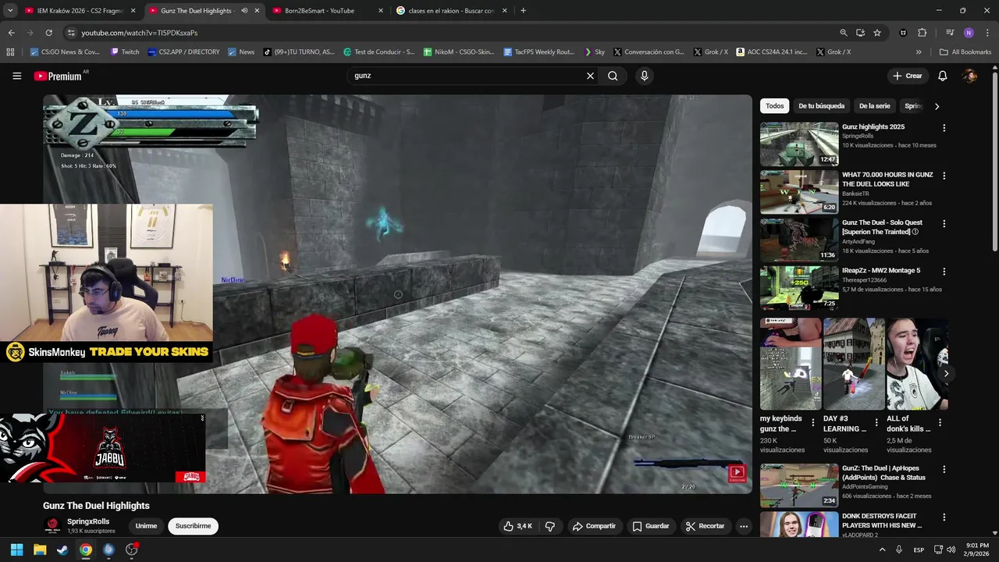Open Chrome extensions puzzle icon
This screenshot has height=562, width=999.
922,33
